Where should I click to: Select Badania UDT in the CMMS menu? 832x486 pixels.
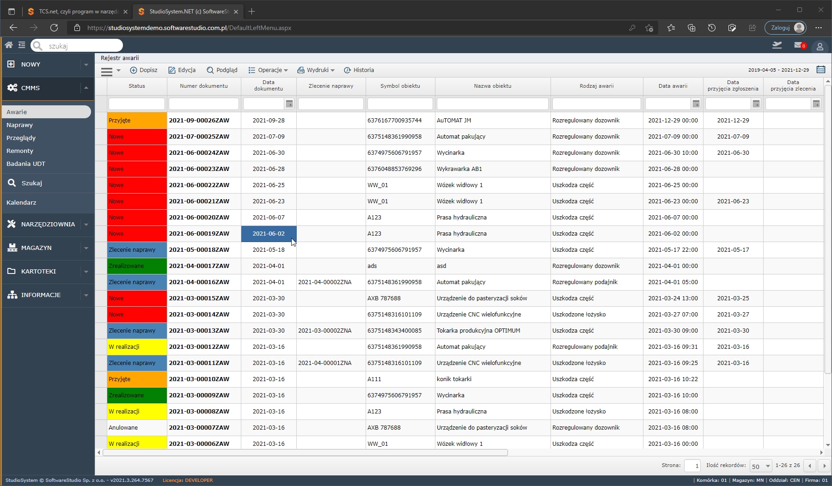tap(26, 164)
